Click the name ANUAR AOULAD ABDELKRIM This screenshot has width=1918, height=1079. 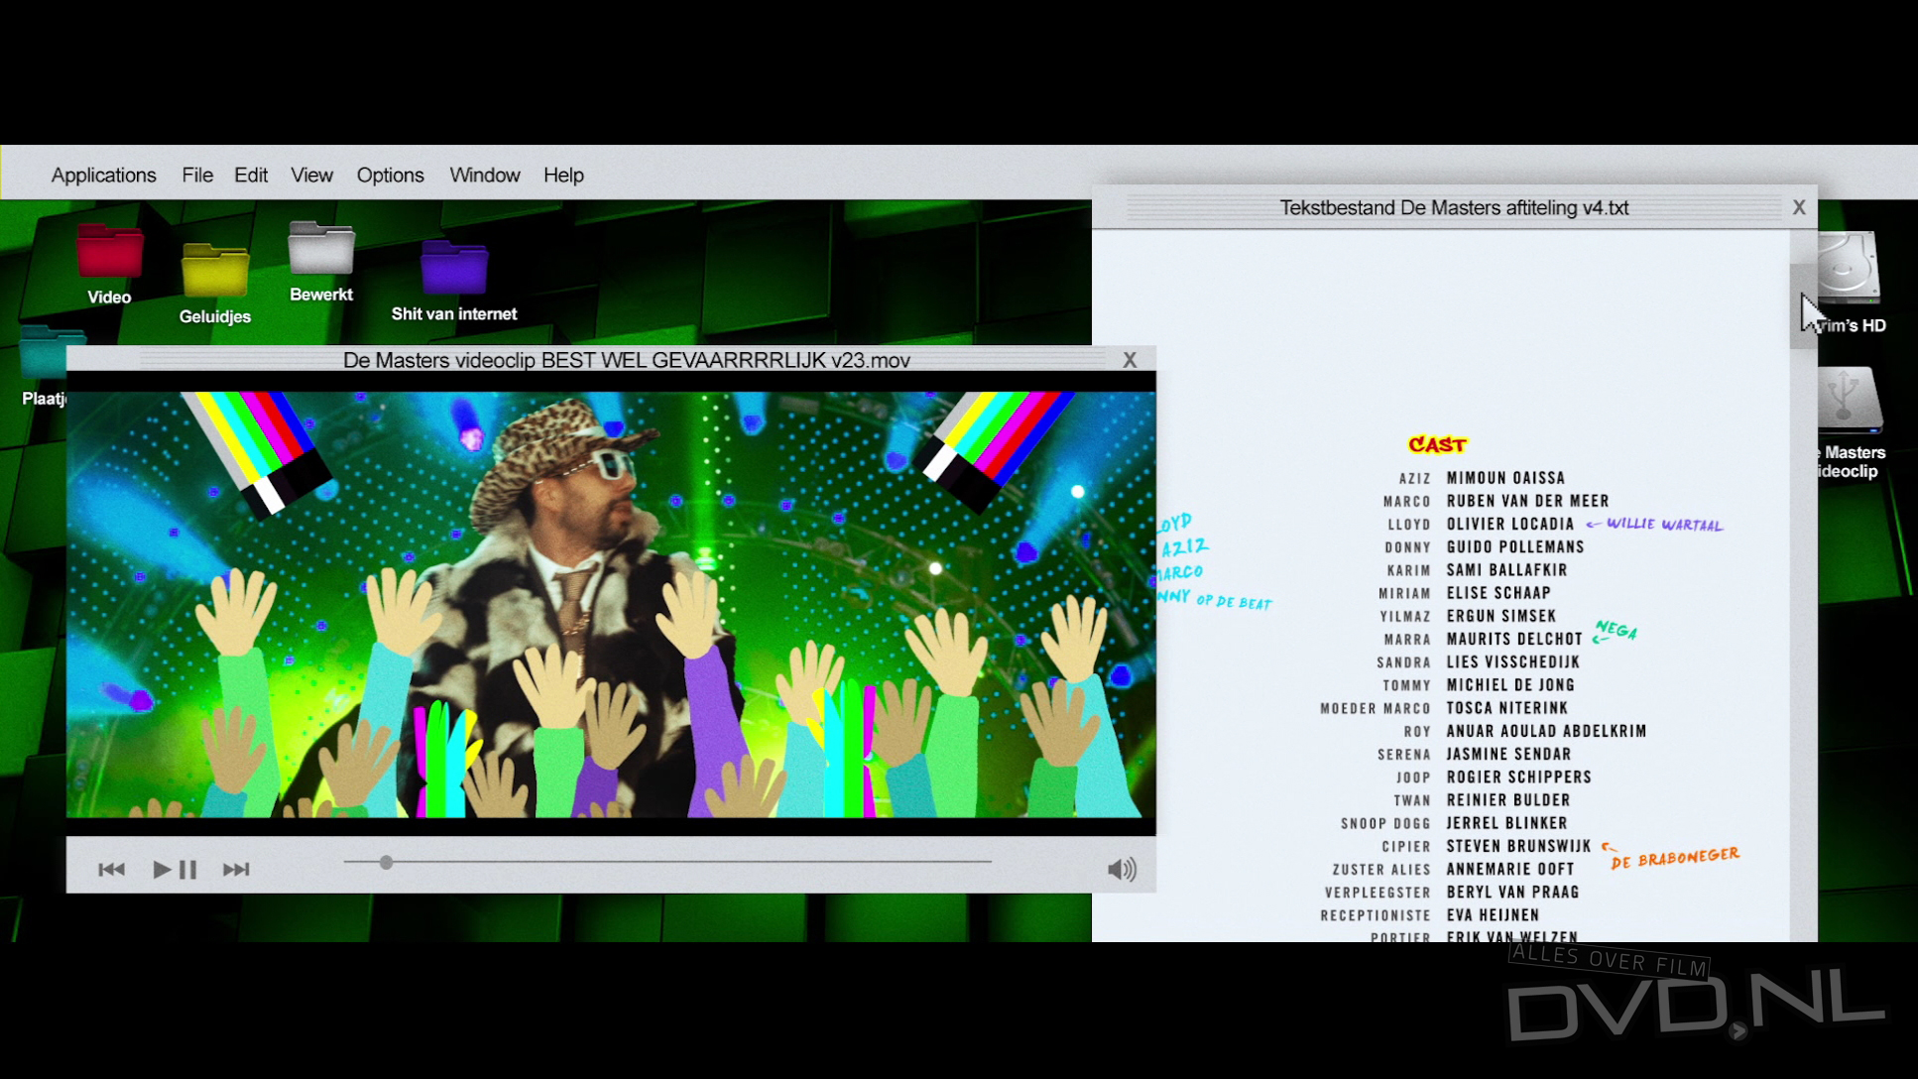tap(1546, 731)
